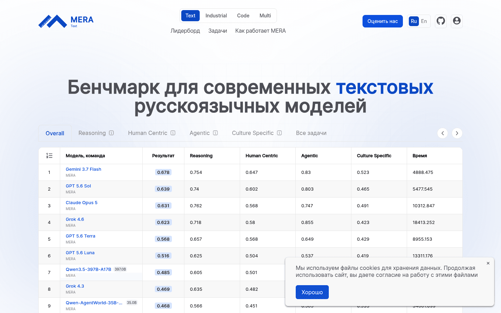This screenshot has height=313, width=501.
Task: Click the 0.623 result score badge
Action: coord(163,222)
